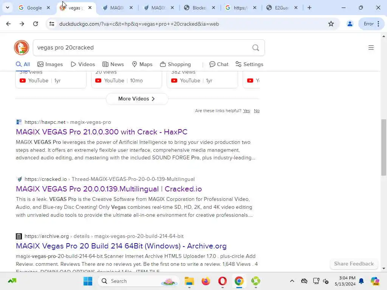Click the archive.org favicon
The height and width of the screenshot is (290, 387).
19,236
